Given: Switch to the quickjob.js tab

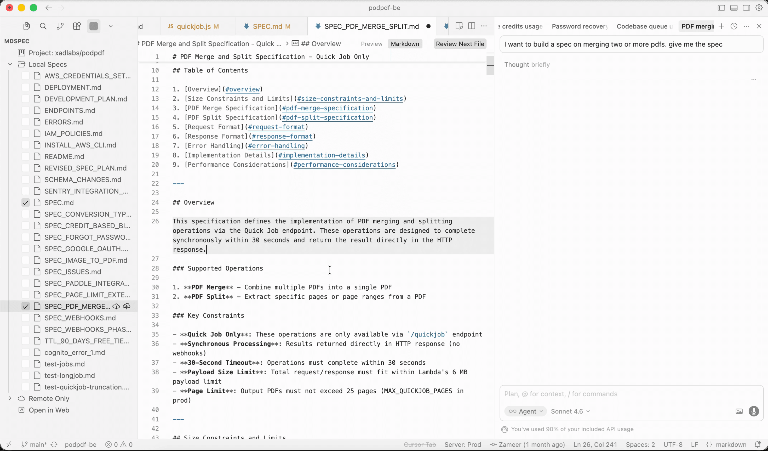Looking at the screenshot, I should tap(194, 26).
